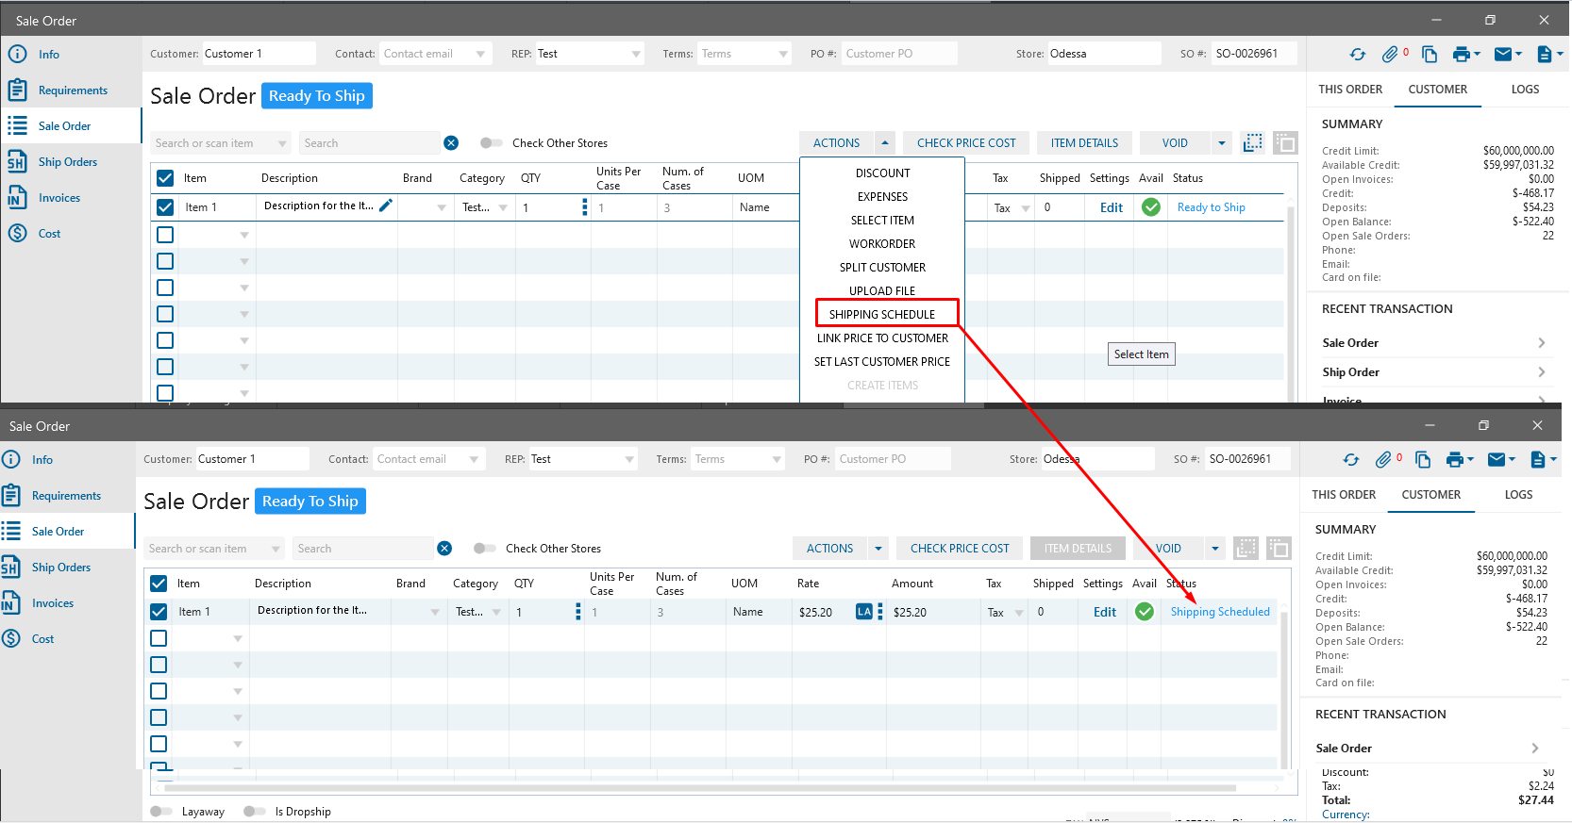
Task: Click Ready To Ship badge in upper window
Action: point(317,96)
